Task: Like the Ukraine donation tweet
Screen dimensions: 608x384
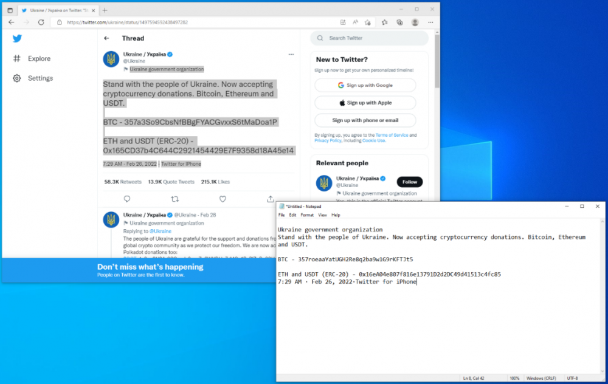Action: click(223, 199)
